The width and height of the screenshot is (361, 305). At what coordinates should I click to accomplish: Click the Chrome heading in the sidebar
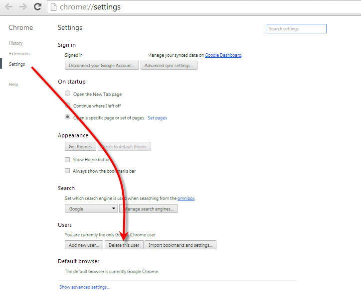21,27
